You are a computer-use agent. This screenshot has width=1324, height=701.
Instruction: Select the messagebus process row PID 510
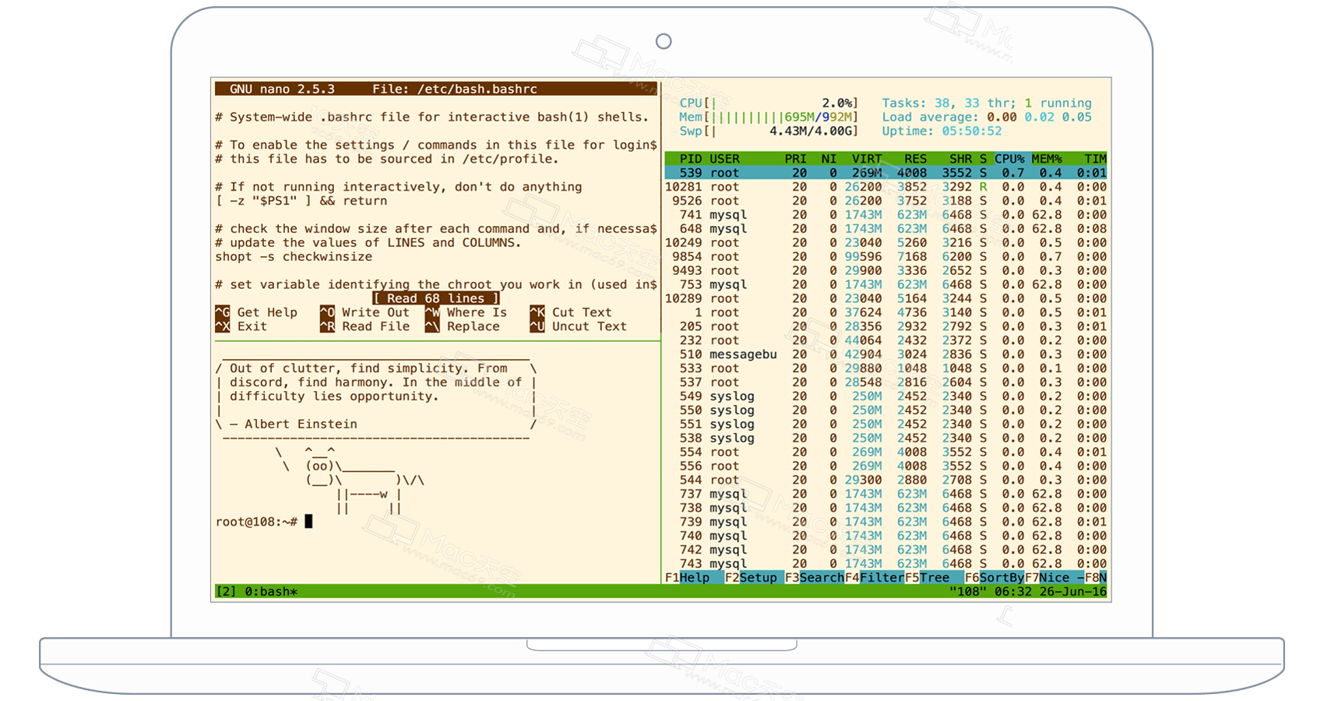pyautogui.click(x=886, y=354)
